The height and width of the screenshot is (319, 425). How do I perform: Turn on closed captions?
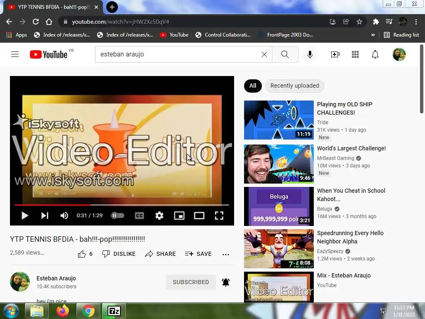(139, 216)
